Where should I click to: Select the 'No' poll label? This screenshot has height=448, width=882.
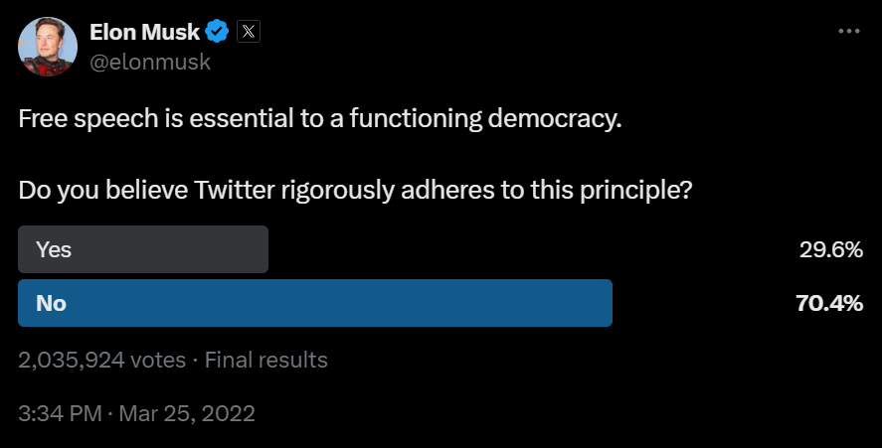coord(51,304)
